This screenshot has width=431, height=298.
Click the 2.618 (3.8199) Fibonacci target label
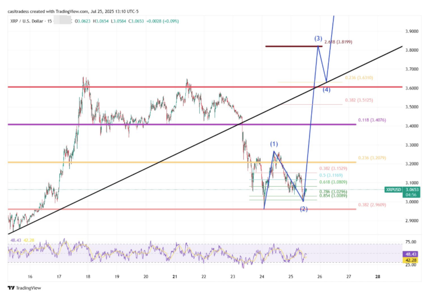tap(338, 42)
